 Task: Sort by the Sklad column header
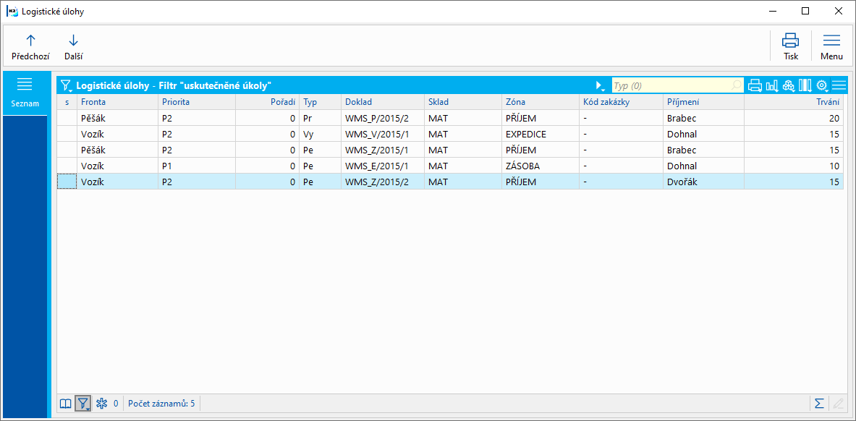tap(463, 102)
